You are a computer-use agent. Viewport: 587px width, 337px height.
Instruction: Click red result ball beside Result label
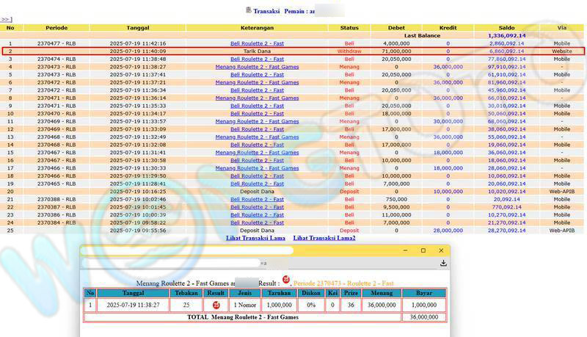click(286, 280)
